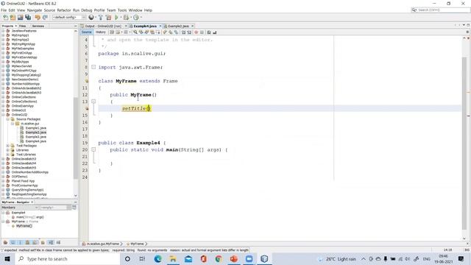Click the Profile Project toolbar icon
The width and height of the screenshot is (471, 265).
point(136,18)
